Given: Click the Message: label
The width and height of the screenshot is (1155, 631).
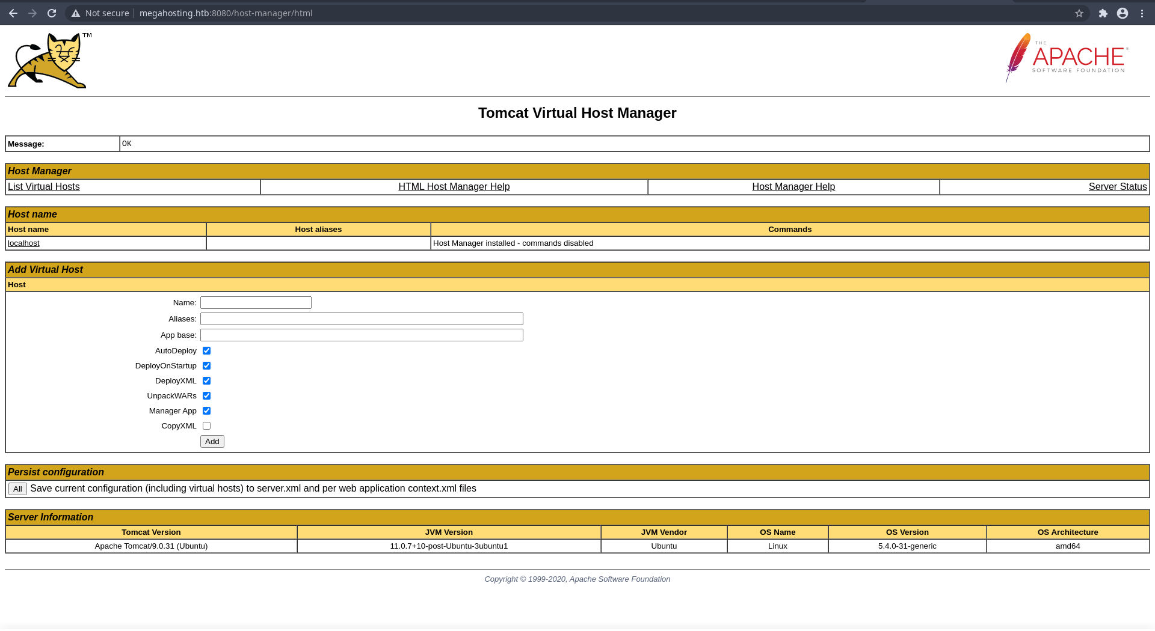Looking at the screenshot, I should (x=26, y=144).
